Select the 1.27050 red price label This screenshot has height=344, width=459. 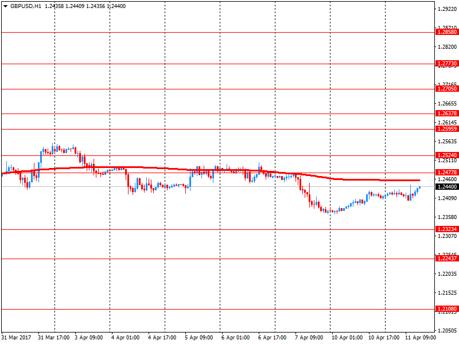[447, 89]
